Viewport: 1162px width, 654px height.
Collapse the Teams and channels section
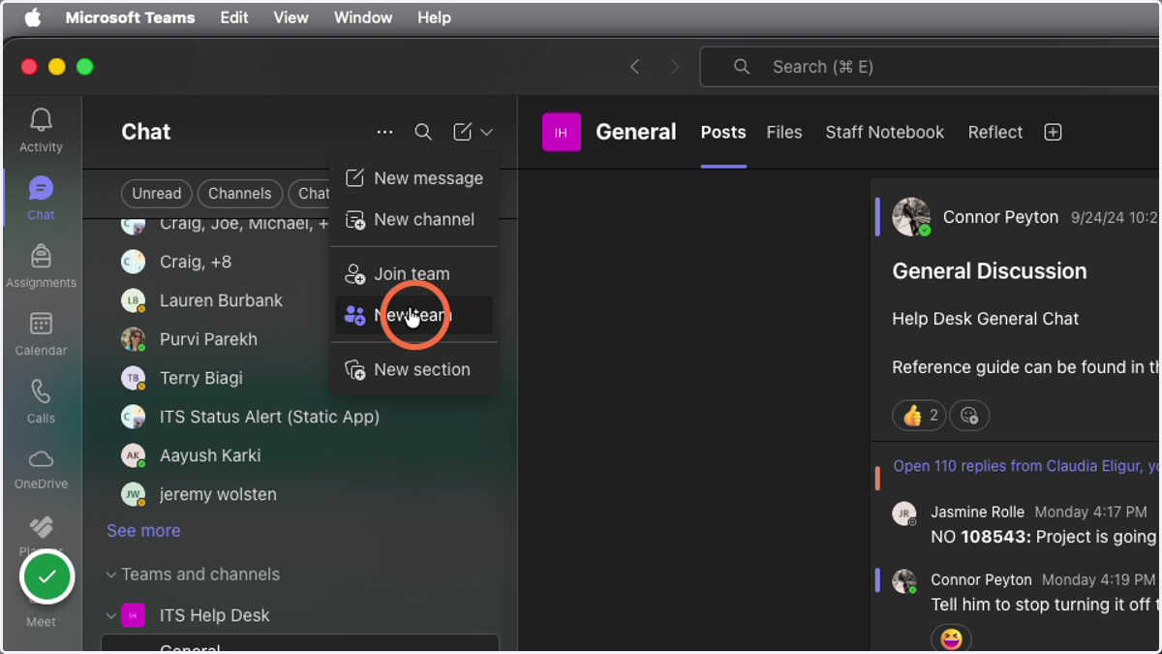(x=110, y=575)
